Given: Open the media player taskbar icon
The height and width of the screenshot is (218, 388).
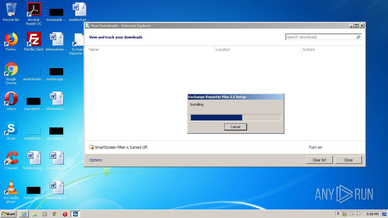Looking at the screenshot, I should pyautogui.click(x=45, y=214).
